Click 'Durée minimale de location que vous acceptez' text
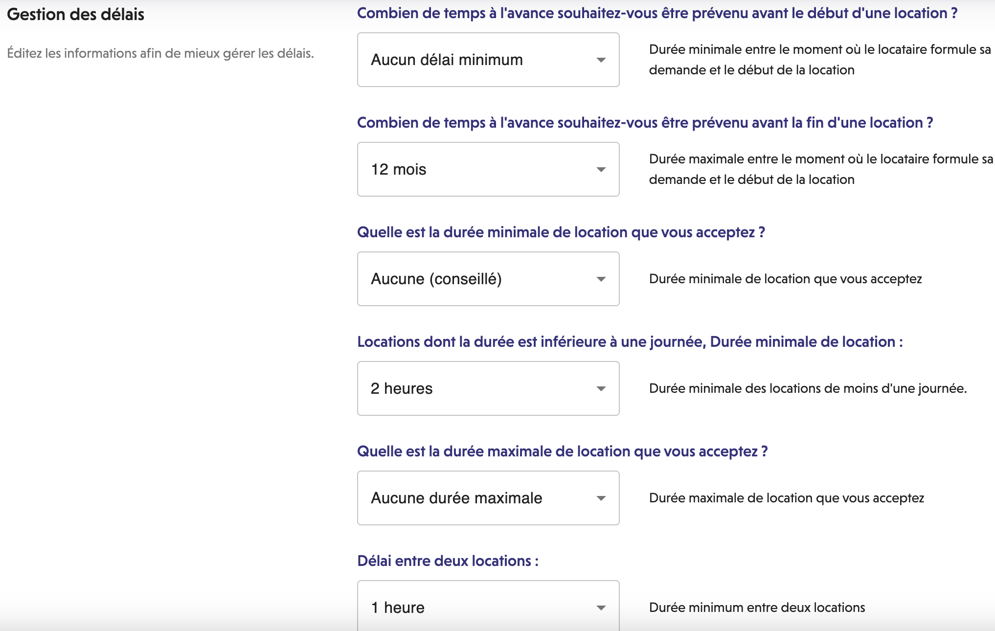 tap(785, 279)
